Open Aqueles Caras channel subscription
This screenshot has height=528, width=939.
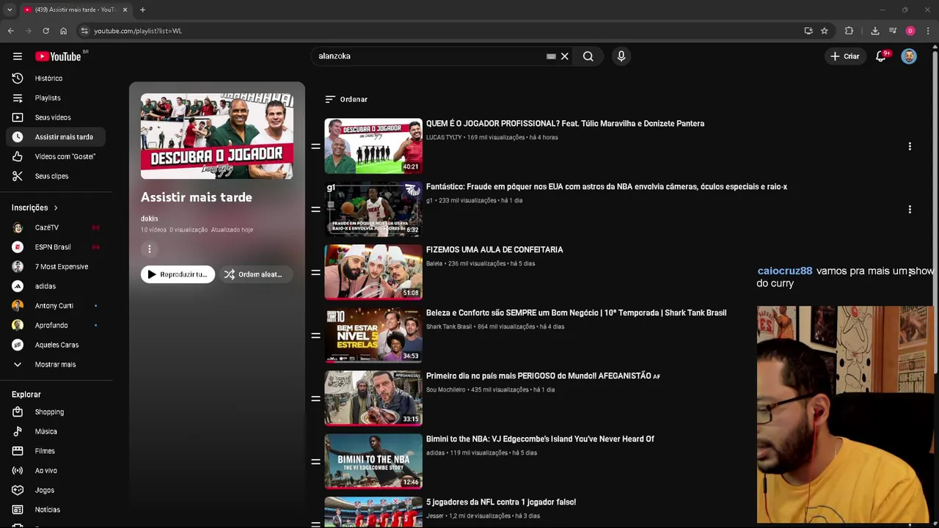tap(56, 345)
